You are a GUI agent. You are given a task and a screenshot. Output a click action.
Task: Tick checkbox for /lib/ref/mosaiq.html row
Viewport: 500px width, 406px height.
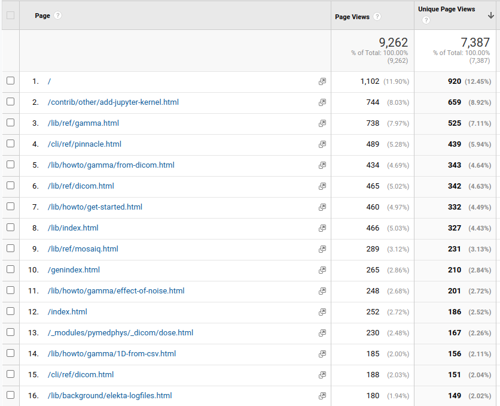(11, 249)
